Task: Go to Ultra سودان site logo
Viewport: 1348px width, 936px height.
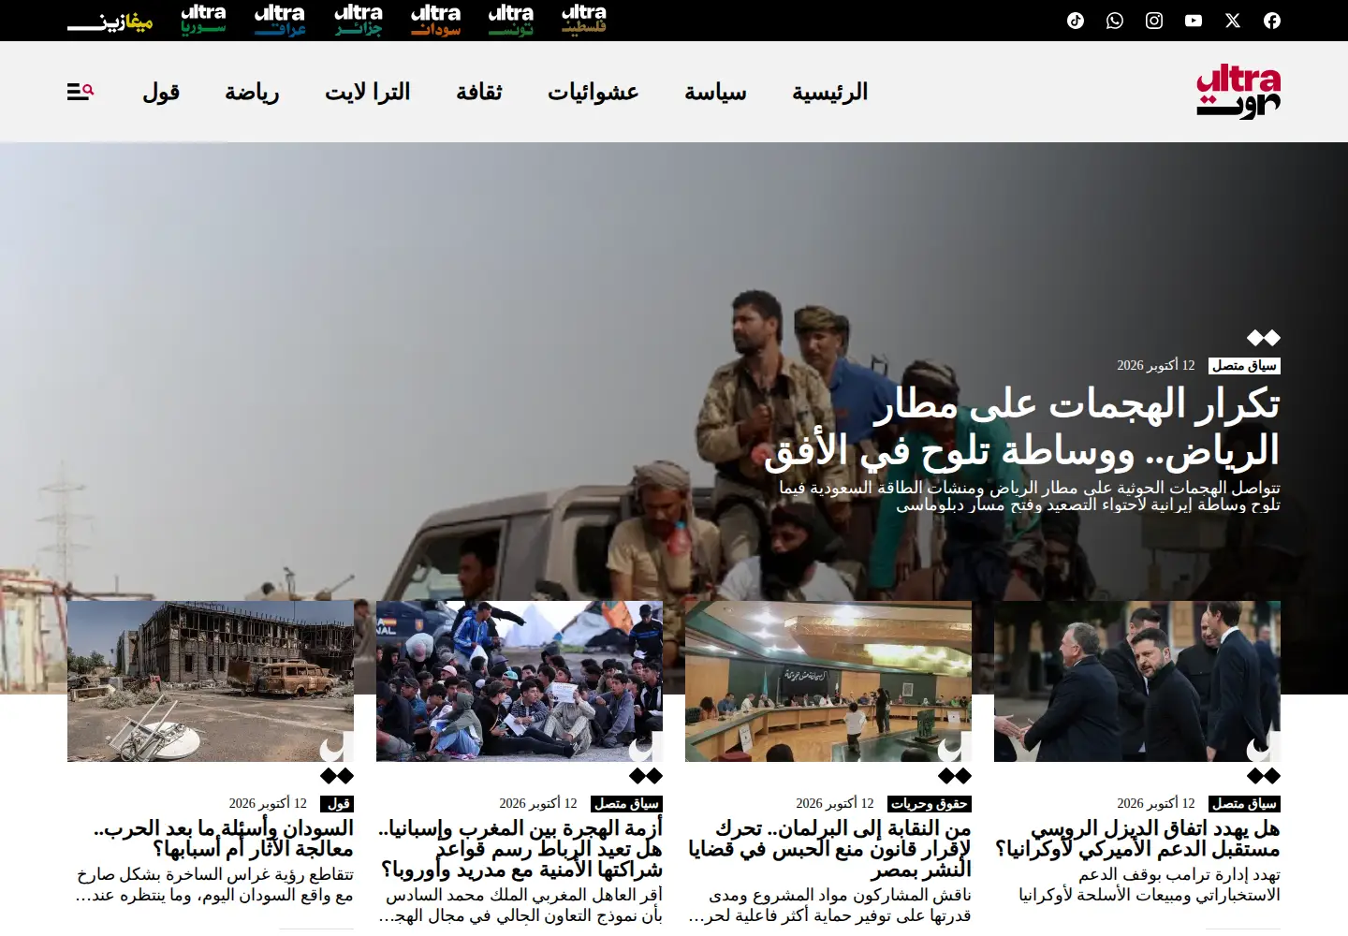Action: pyautogui.click(x=435, y=20)
